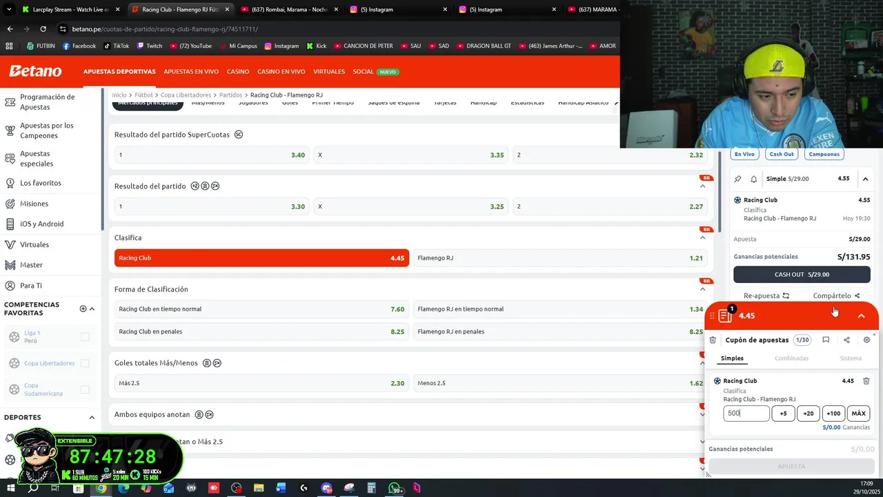The width and height of the screenshot is (883, 497).
Task: Open Los favoritos in sidebar
Action: click(x=40, y=183)
